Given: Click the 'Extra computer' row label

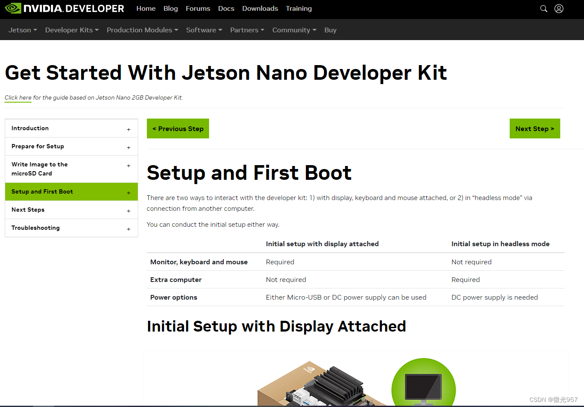Looking at the screenshot, I should pos(176,279).
